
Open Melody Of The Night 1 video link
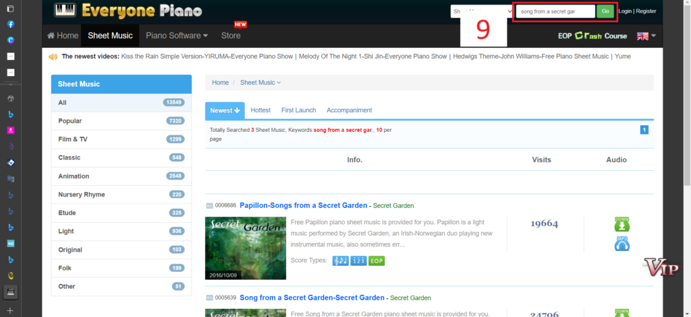click(372, 57)
